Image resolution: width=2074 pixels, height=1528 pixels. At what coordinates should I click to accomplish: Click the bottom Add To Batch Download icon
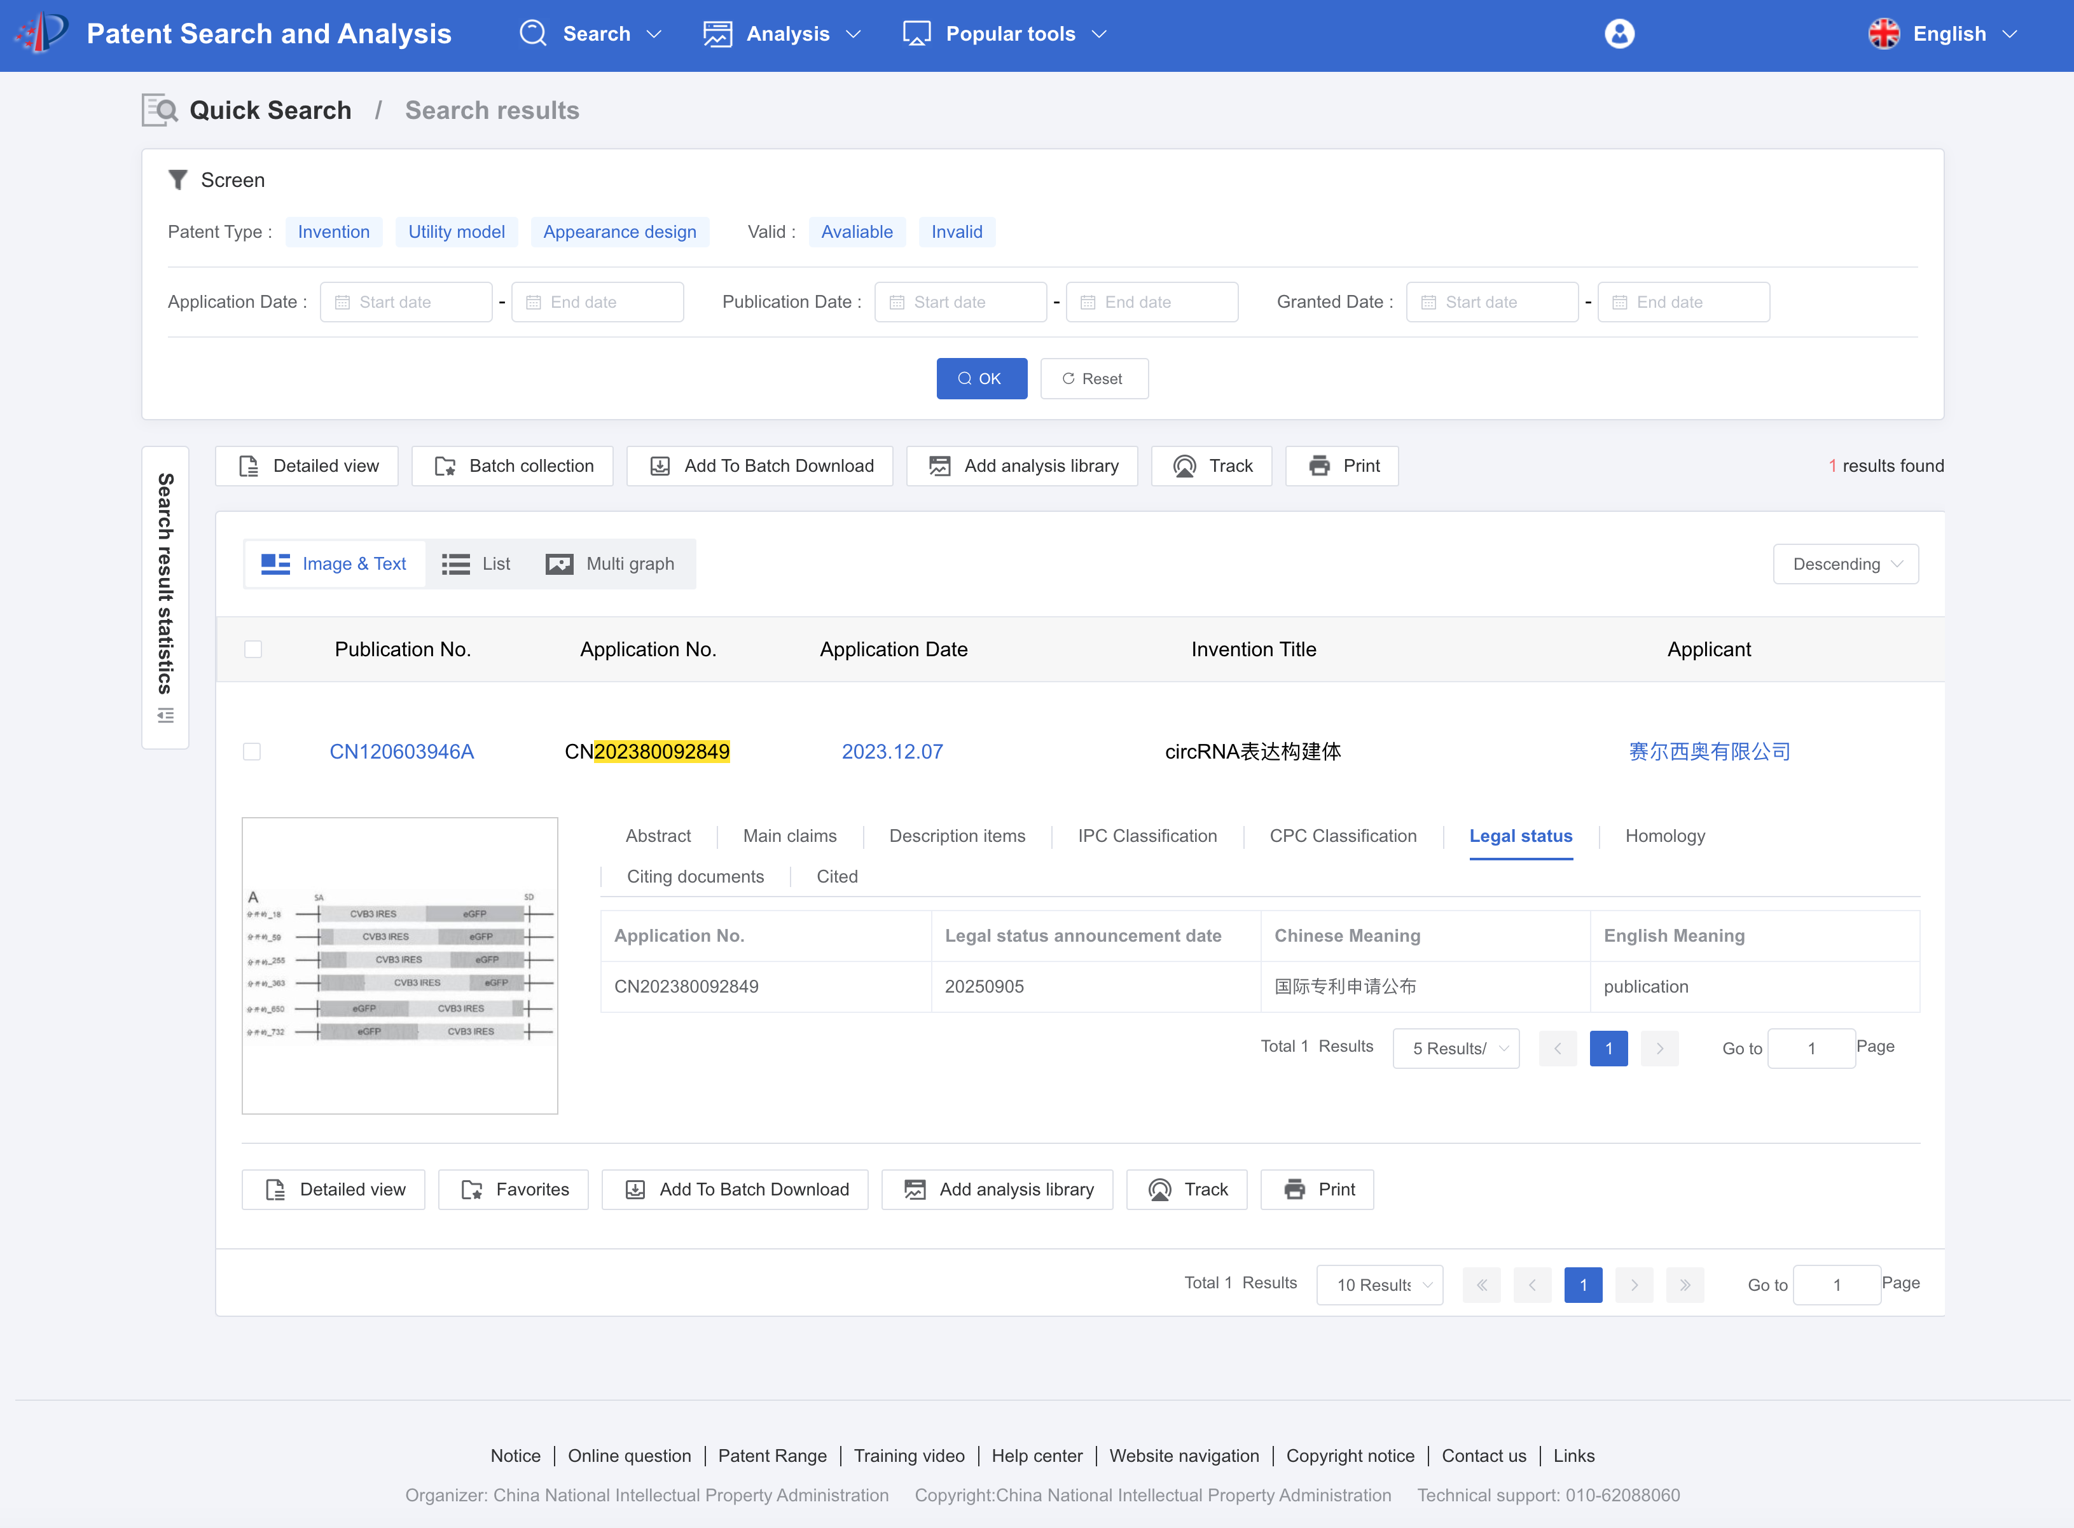coord(635,1190)
